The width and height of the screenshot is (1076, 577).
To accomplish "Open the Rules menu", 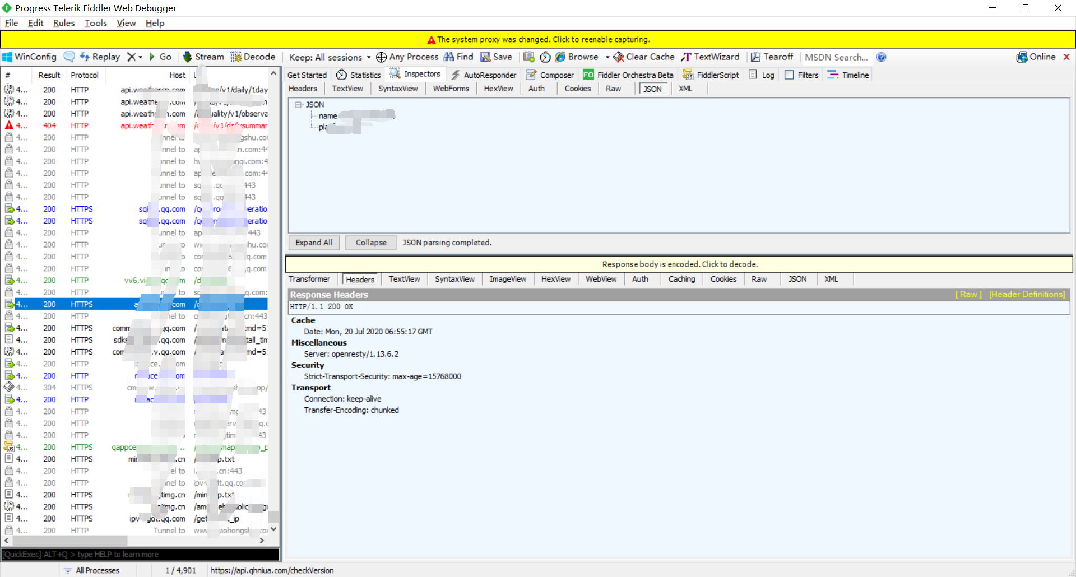I will click(x=63, y=23).
